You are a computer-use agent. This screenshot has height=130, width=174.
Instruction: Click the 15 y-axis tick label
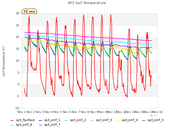pyautogui.click(x=17, y=49)
